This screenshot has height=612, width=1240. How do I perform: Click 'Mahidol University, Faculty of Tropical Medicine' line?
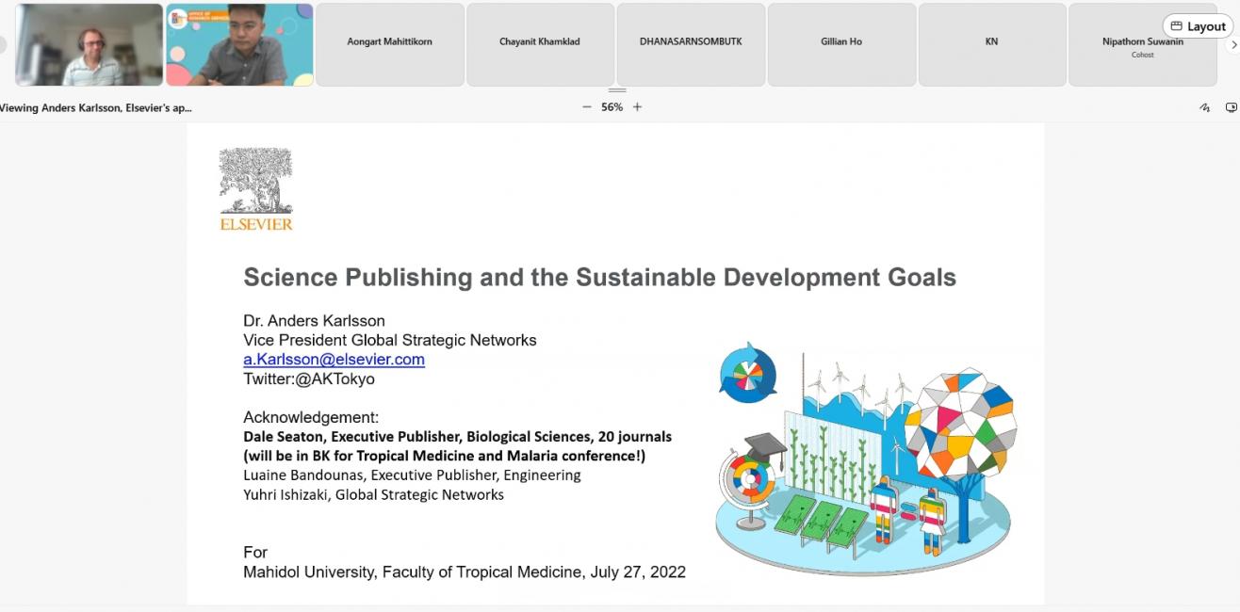click(x=465, y=572)
